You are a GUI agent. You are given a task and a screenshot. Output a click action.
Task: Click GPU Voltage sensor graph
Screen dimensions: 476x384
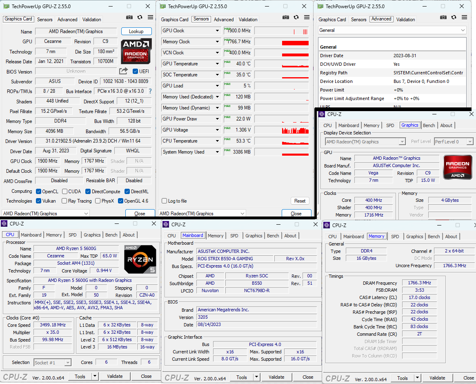pyautogui.click(x=281, y=130)
